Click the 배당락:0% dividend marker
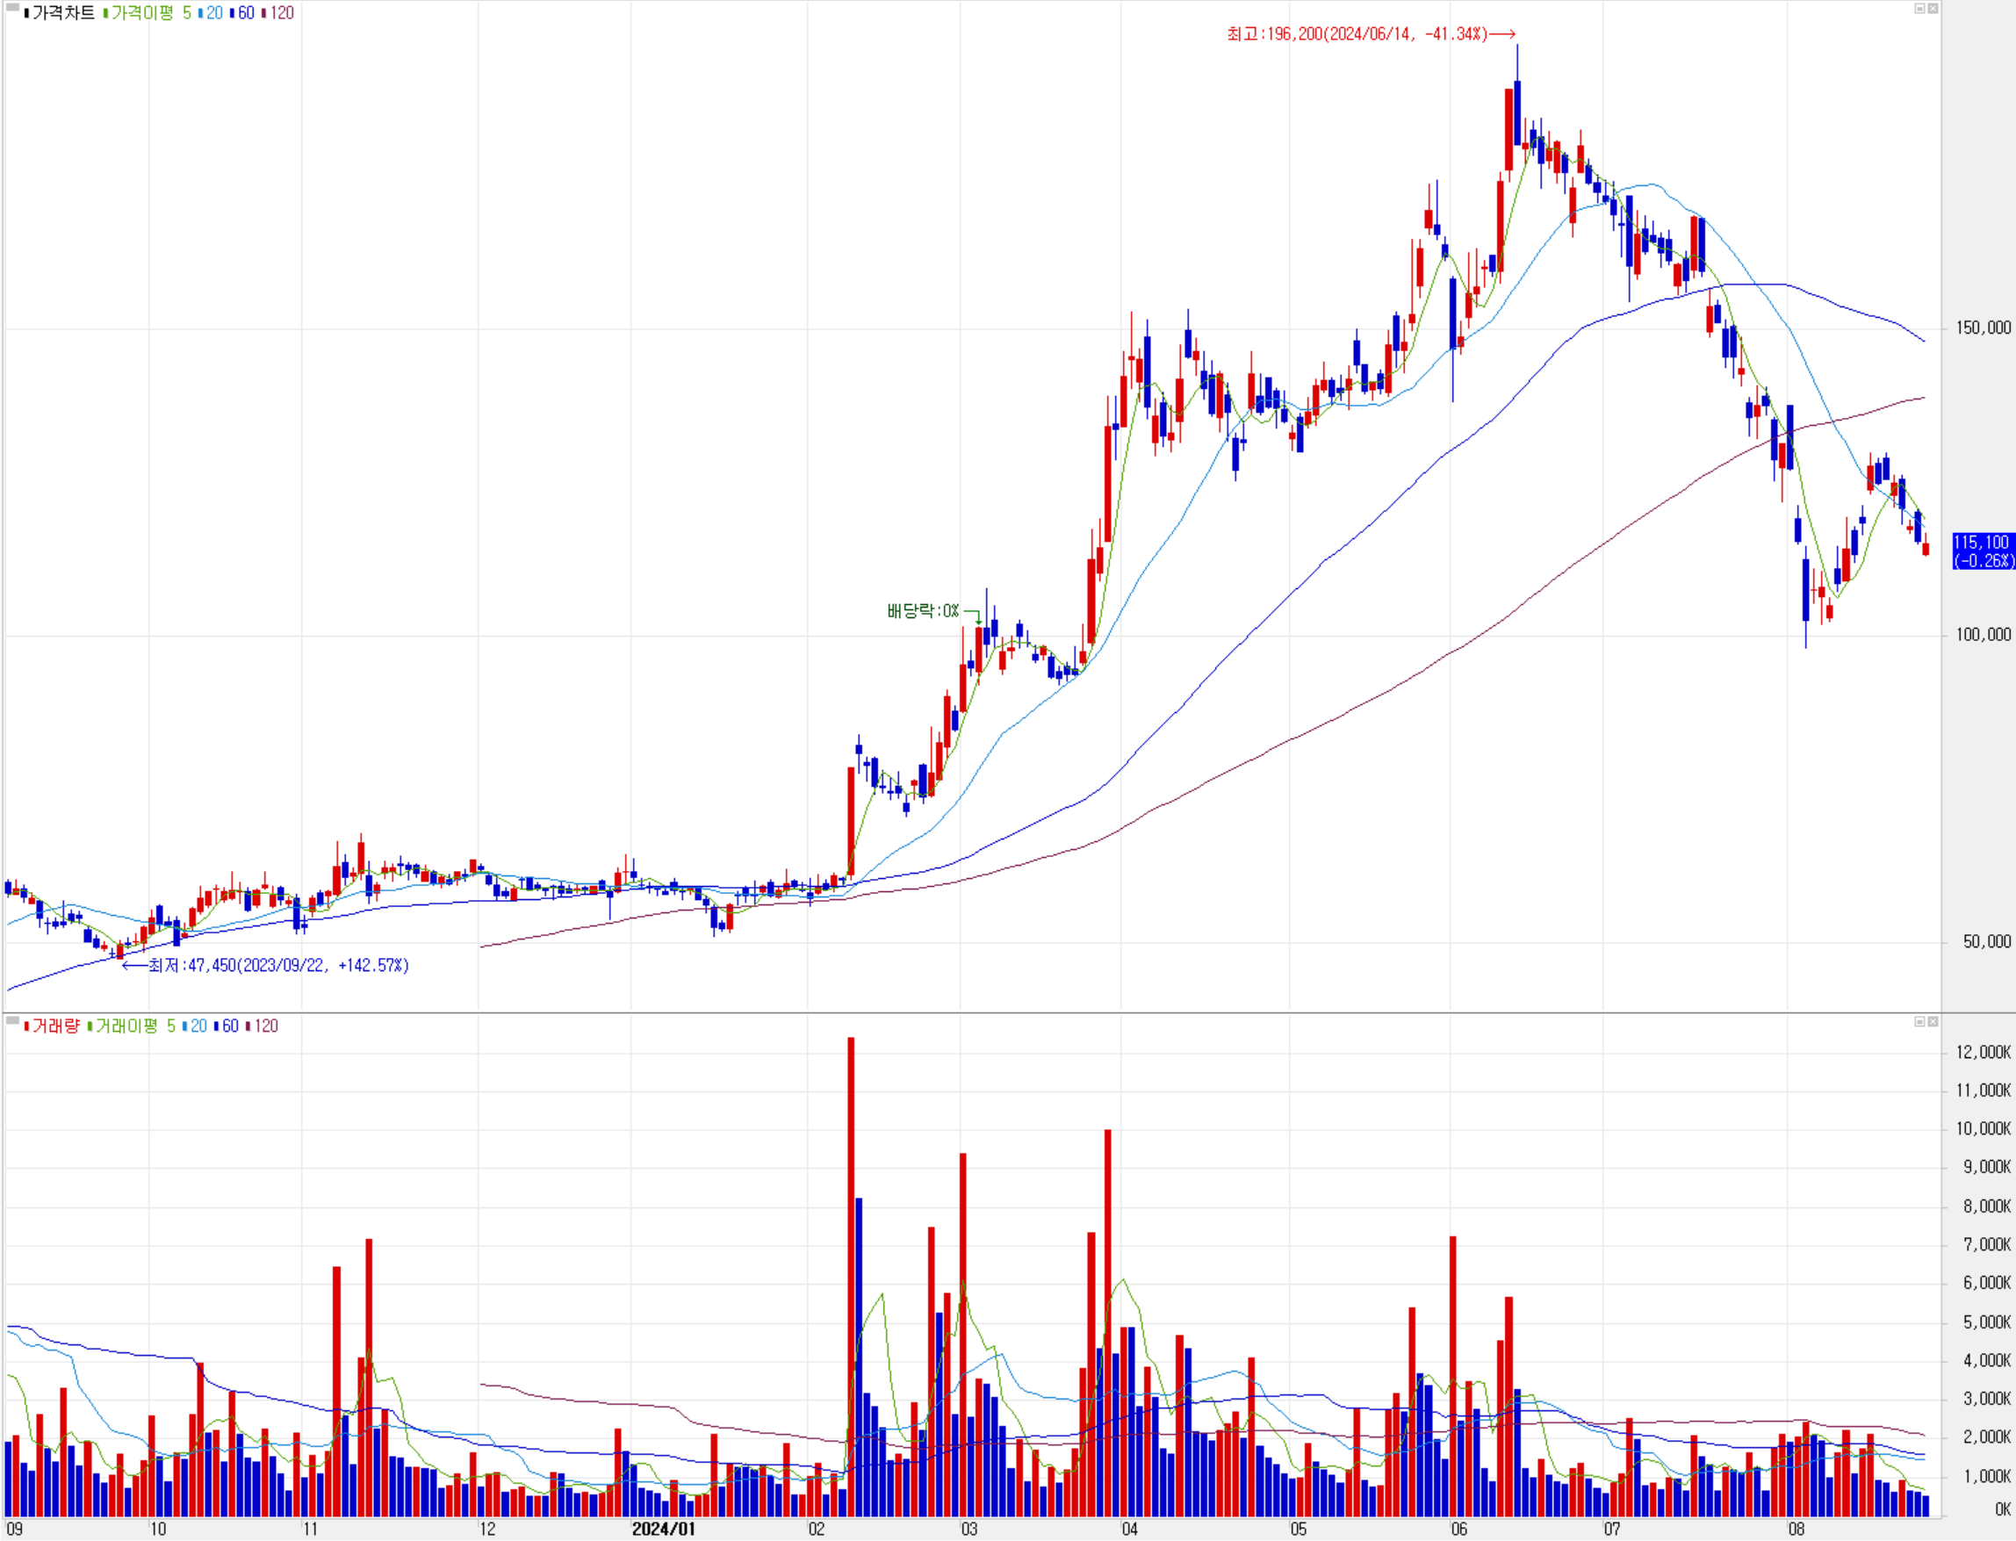This screenshot has width=2016, height=1541. (923, 611)
